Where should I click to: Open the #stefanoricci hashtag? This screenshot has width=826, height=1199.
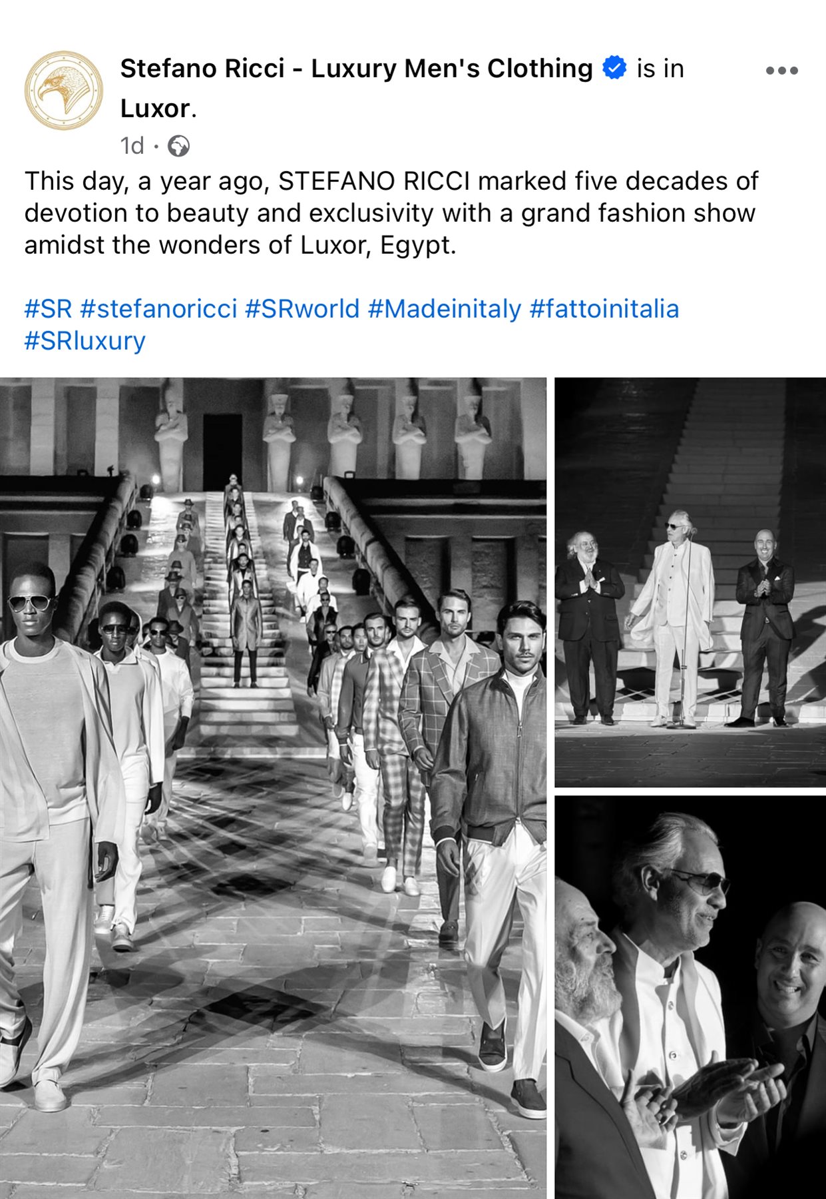(x=158, y=309)
